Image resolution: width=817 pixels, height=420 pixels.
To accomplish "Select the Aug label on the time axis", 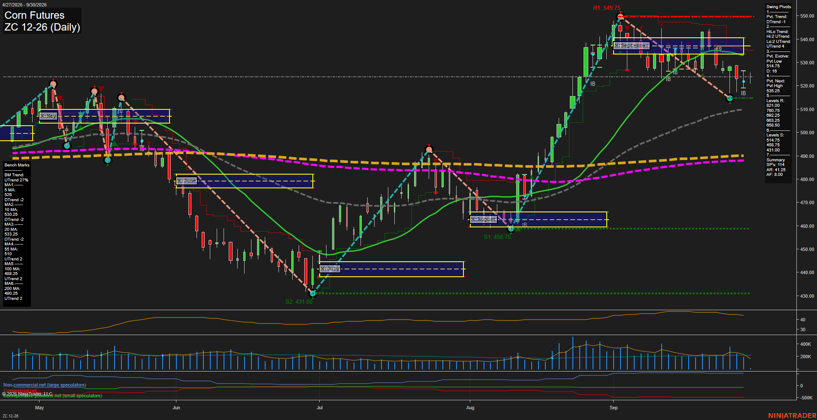I will [x=470, y=408].
